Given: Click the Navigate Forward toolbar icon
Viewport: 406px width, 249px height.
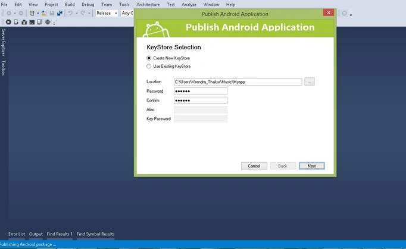Looking at the screenshot, I should coord(21,13).
